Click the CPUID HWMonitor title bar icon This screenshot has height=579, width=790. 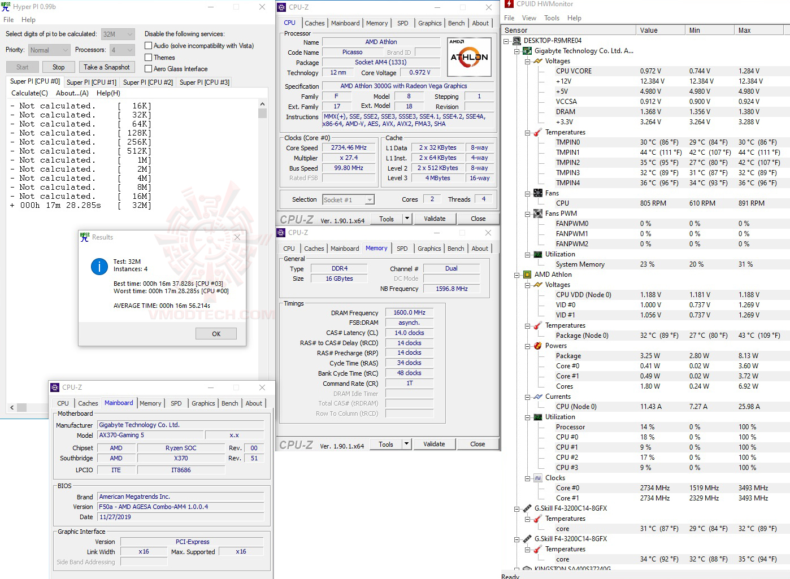click(509, 4)
